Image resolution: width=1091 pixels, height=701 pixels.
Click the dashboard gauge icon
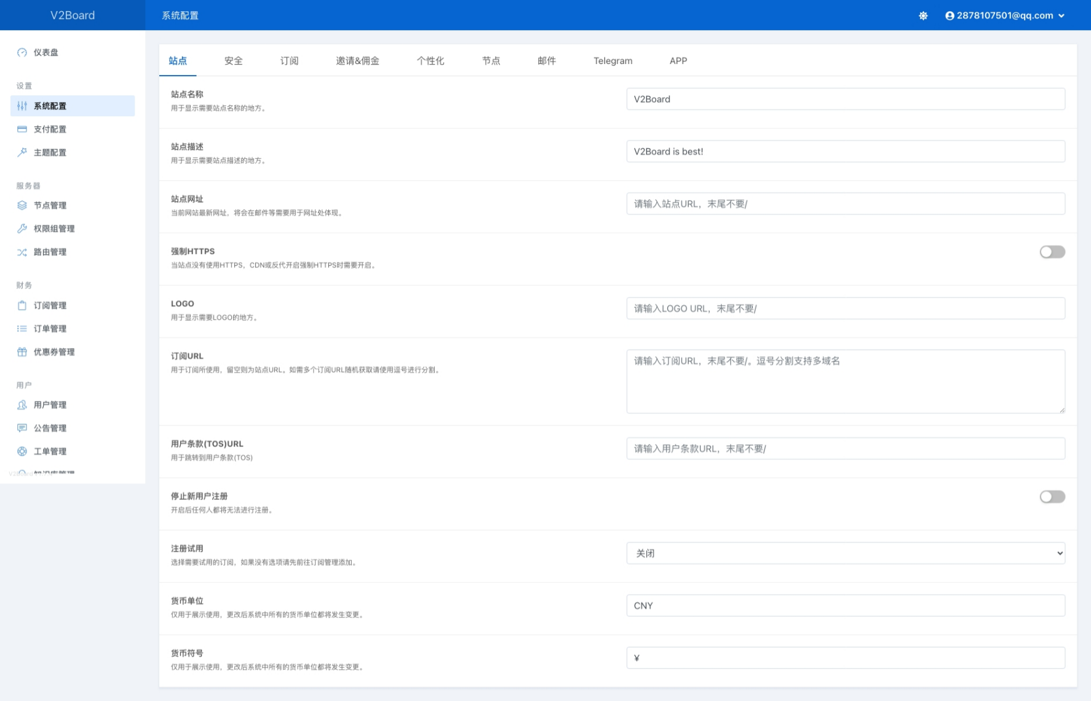[x=22, y=52]
